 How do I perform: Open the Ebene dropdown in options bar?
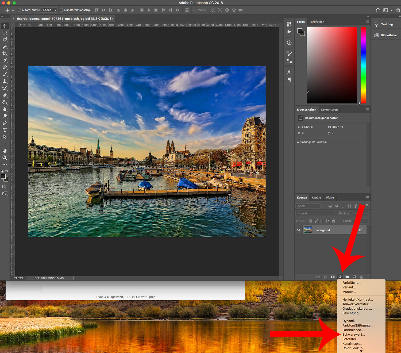pyautogui.click(x=50, y=10)
